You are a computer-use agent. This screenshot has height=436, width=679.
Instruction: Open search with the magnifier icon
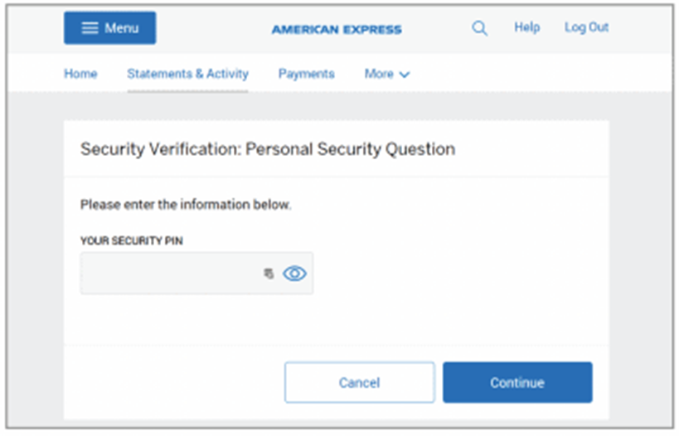point(479,28)
